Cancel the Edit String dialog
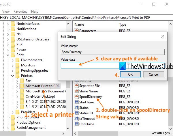173x136 pixels. point(154,74)
